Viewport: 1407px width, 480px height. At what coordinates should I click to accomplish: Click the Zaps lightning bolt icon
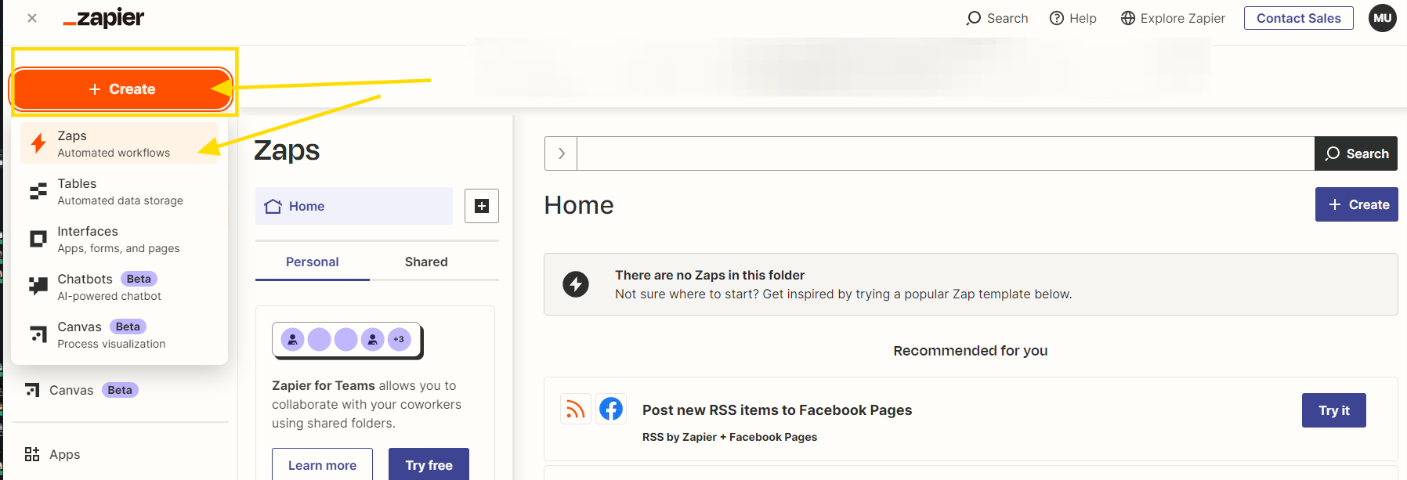pos(38,143)
